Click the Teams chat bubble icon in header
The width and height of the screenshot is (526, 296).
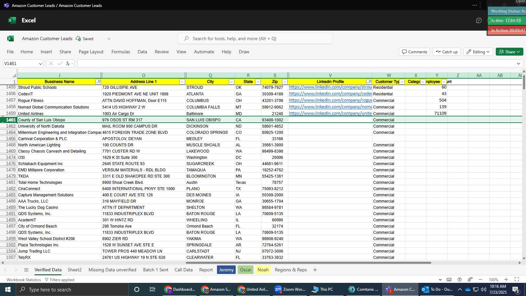pyautogui.click(x=479, y=20)
